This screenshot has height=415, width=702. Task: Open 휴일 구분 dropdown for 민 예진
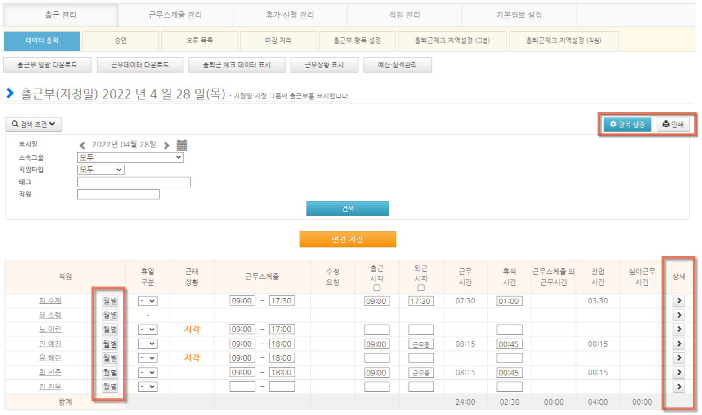[147, 344]
